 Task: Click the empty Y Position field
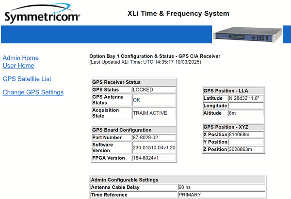pos(246,142)
